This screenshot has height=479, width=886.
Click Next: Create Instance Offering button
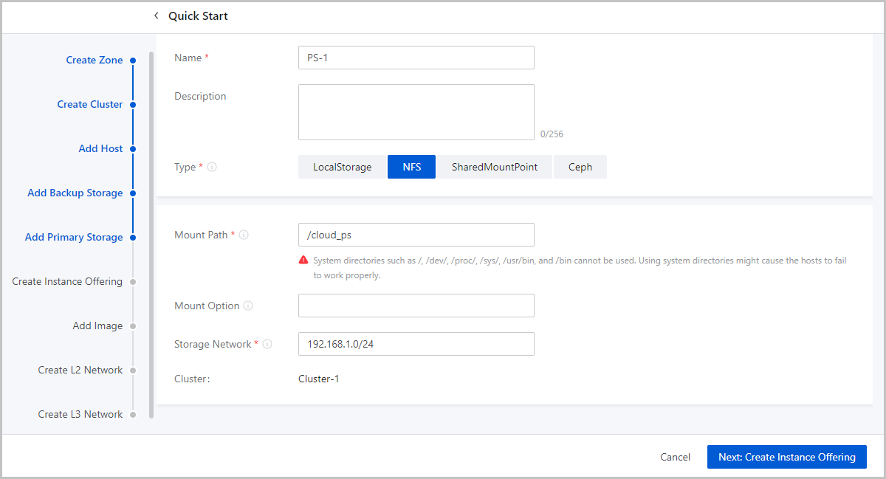786,457
